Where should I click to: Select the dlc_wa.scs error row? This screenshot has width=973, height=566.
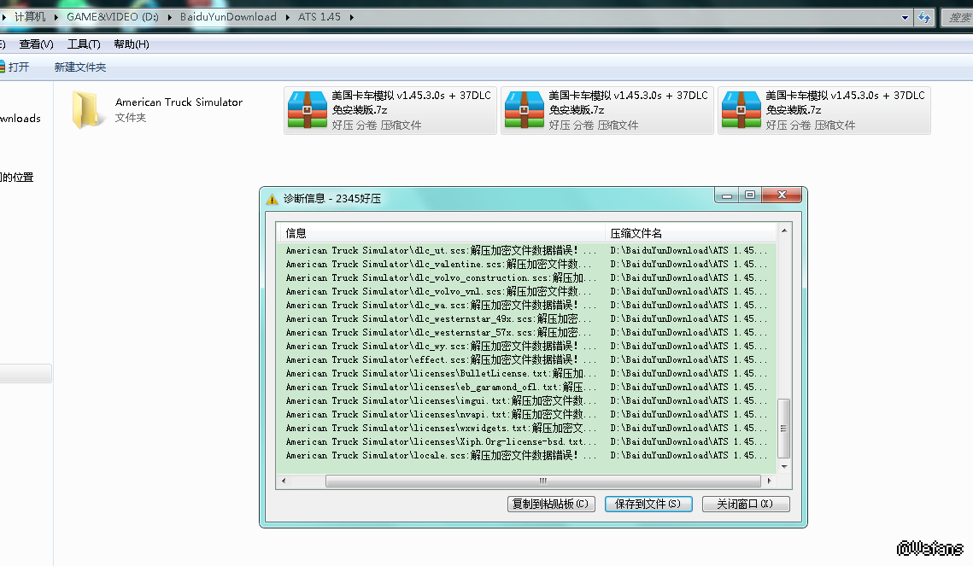pyautogui.click(x=526, y=305)
